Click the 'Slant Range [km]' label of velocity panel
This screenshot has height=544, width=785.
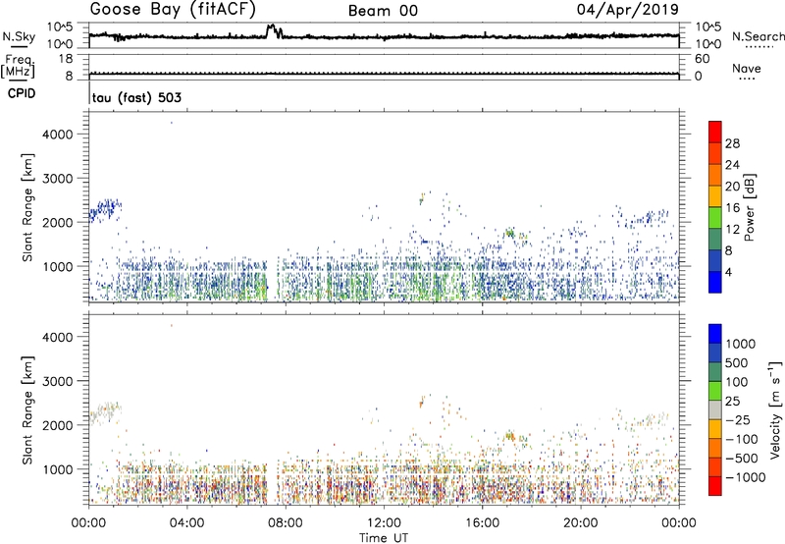pyautogui.click(x=27, y=409)
